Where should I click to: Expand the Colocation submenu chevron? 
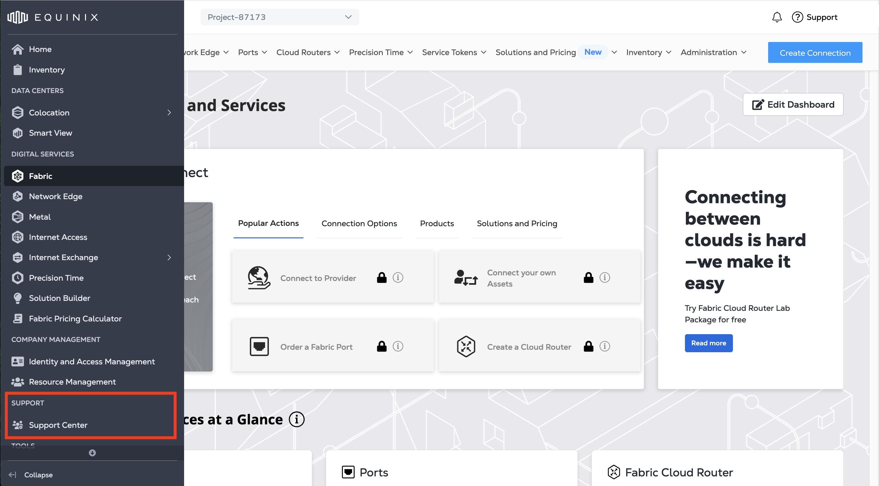pos(169,112)
